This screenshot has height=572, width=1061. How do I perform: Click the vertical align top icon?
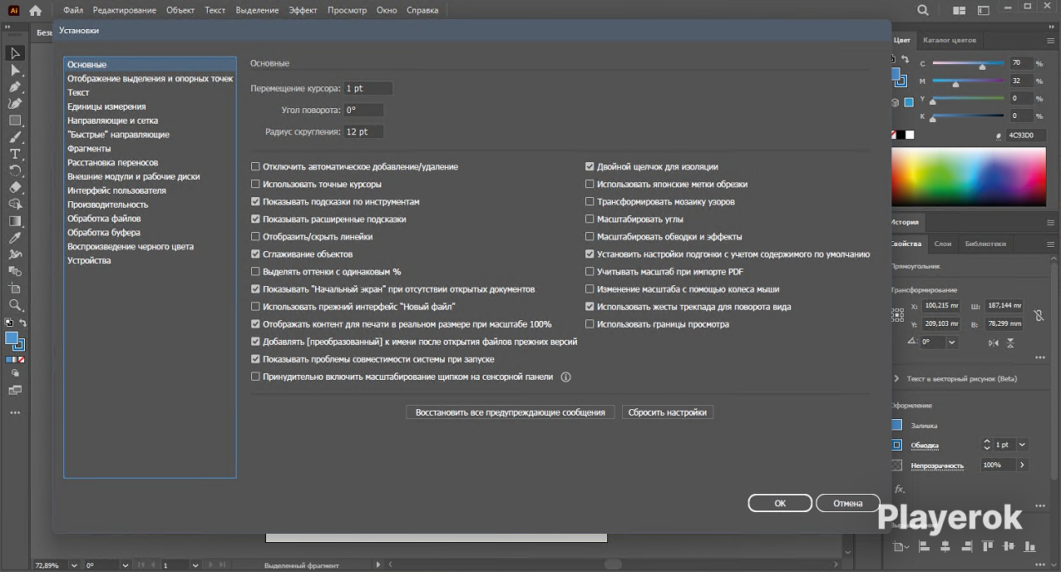tap(988, 546)
